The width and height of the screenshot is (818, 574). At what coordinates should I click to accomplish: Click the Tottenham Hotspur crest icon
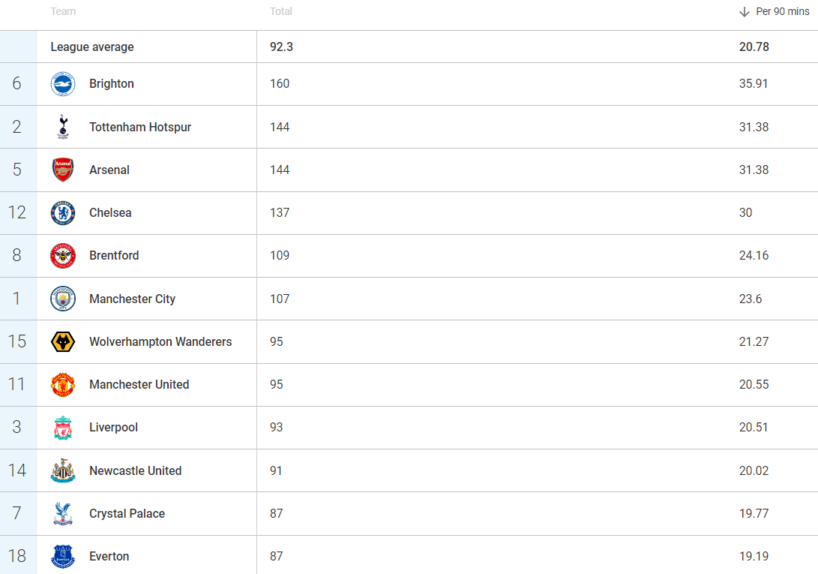(63, 127)
